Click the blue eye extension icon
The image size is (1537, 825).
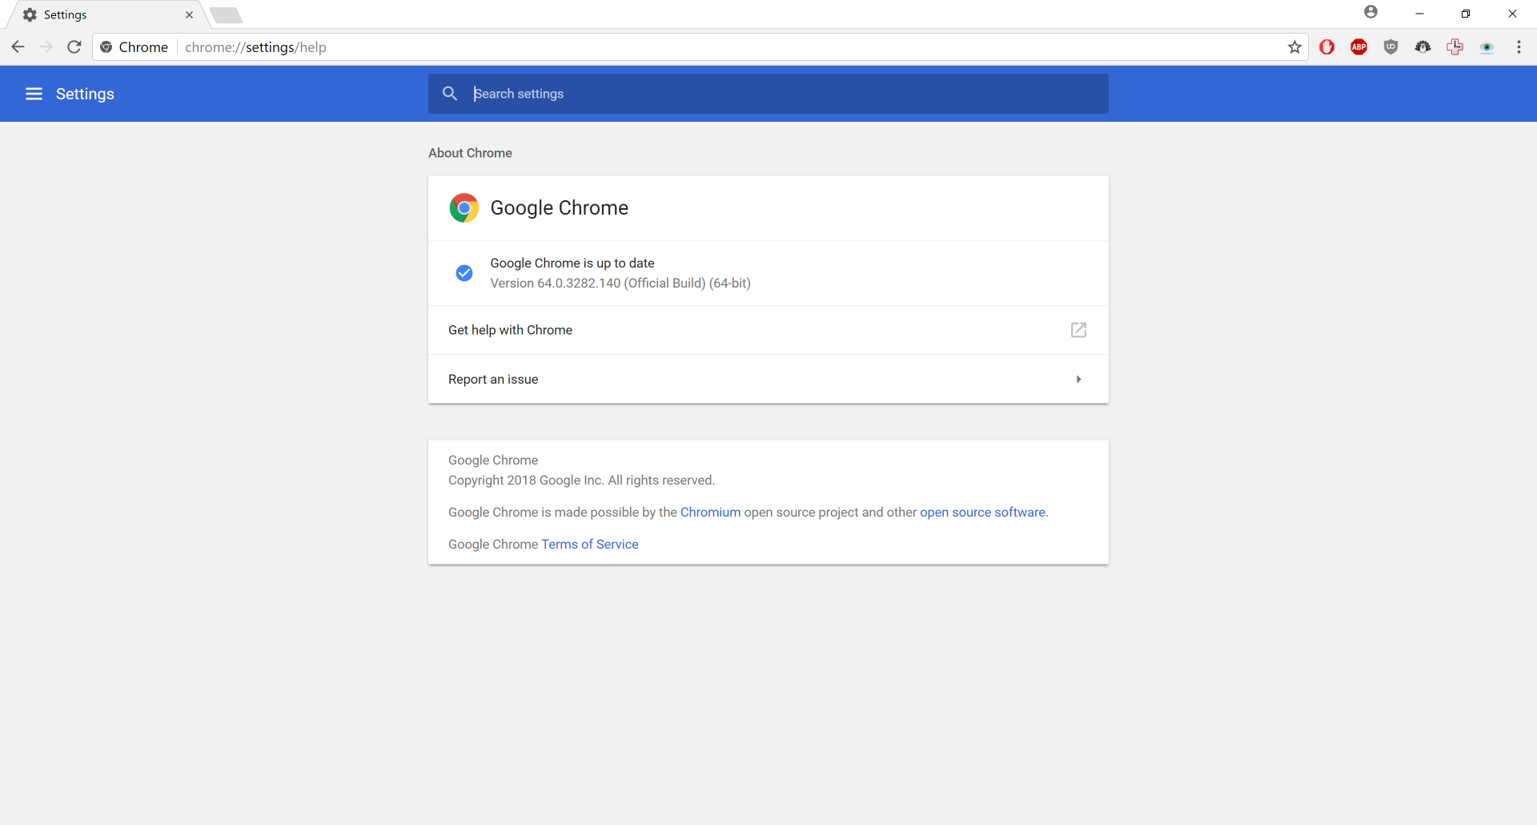(1487, 47)
